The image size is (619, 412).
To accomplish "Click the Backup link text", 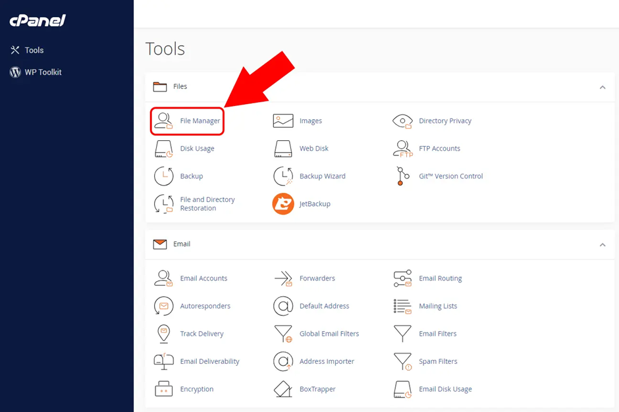I will pos(192,176).
